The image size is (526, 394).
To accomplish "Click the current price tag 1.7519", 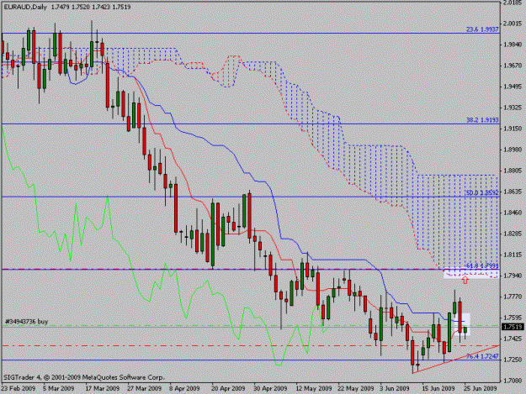I will pyautogui.click(x=513, y=327).
